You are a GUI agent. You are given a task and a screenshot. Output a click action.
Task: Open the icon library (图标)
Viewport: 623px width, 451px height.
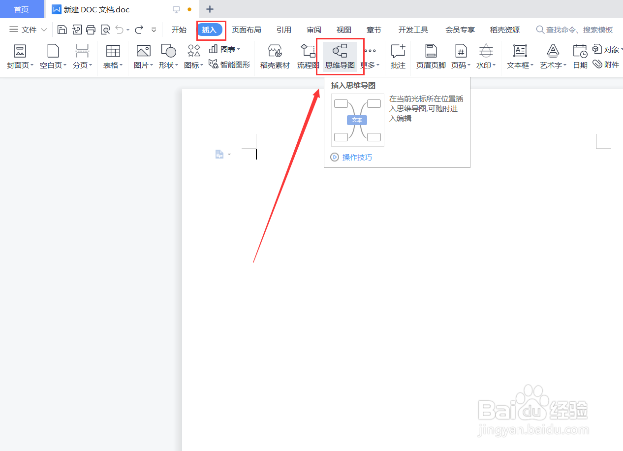click(x=194, y=57)
